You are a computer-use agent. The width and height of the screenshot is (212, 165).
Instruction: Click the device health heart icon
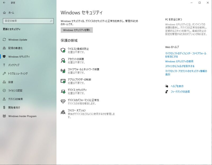click(63, 101)
